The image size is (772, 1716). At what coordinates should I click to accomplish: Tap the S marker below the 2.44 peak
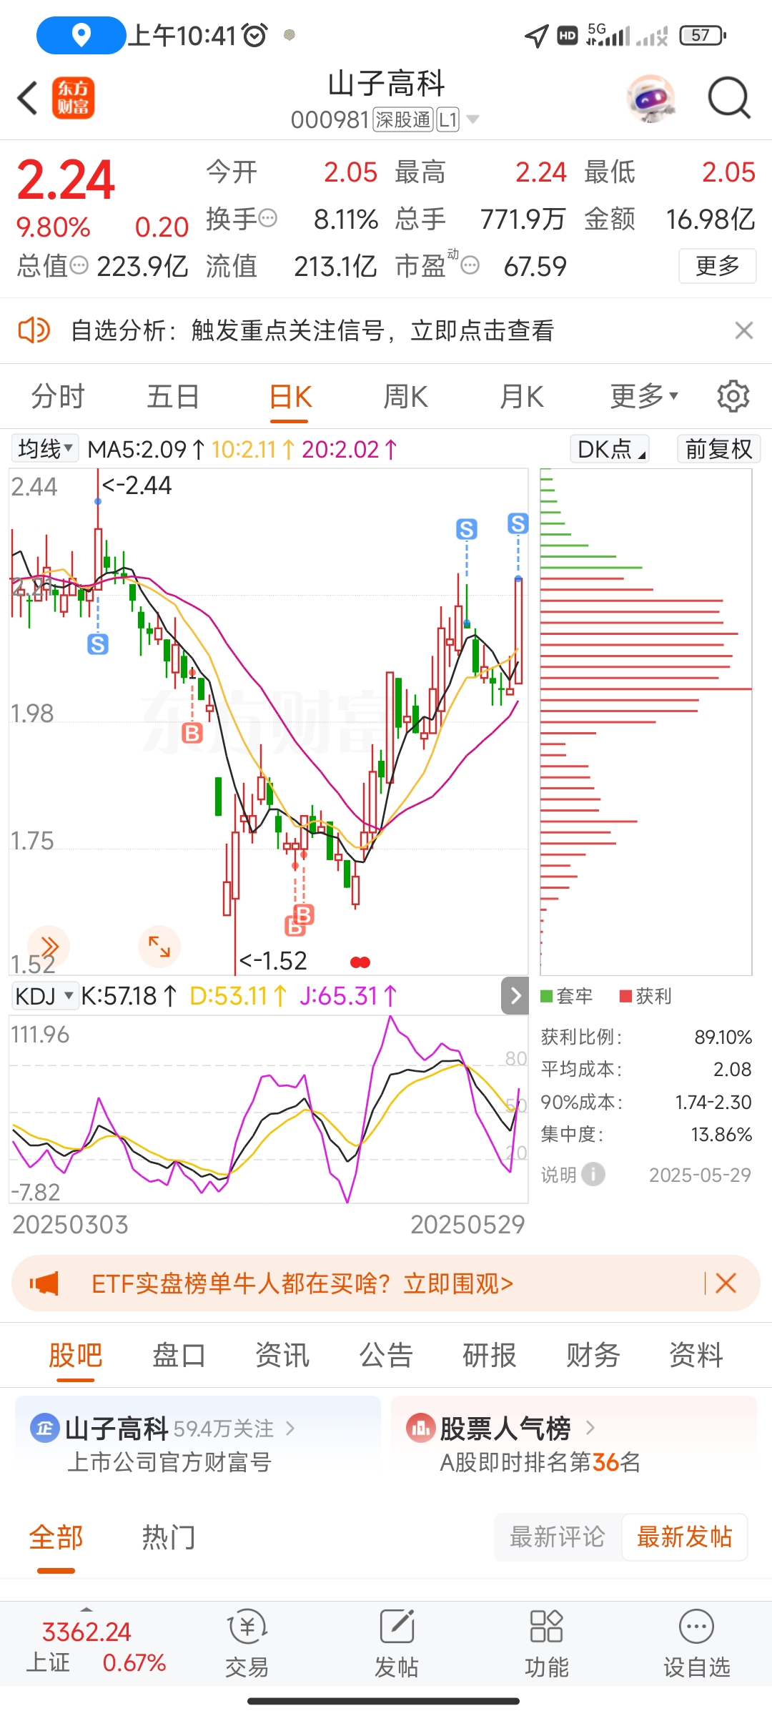98,644
